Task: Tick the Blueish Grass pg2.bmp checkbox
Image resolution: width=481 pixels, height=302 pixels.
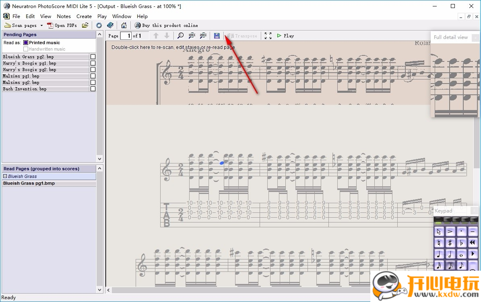Action: point(93,57)
